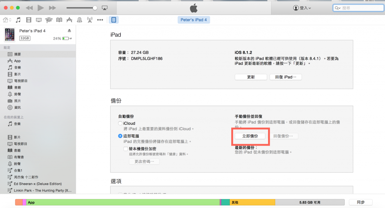The height and width of the screenshot is (208, 385).
Task: Click the iPad thumbnail in sidebar
Action: [x=9, y=34]
